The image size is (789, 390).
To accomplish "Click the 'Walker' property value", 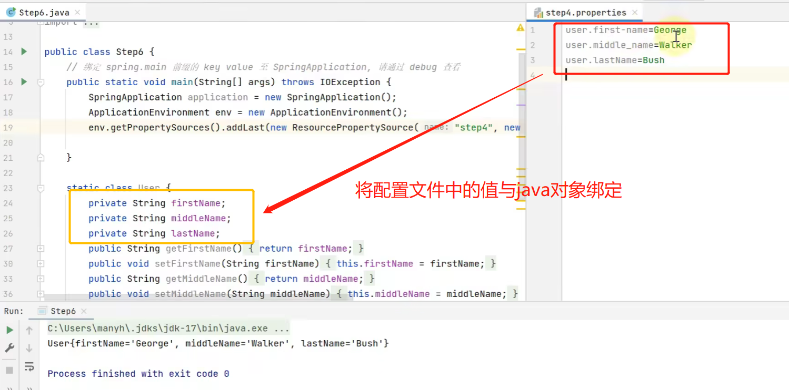I will (676, 45).
